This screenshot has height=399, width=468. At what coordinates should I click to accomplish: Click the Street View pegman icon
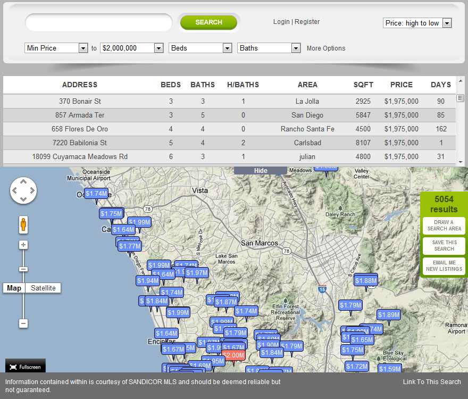(x=23, y=225)
